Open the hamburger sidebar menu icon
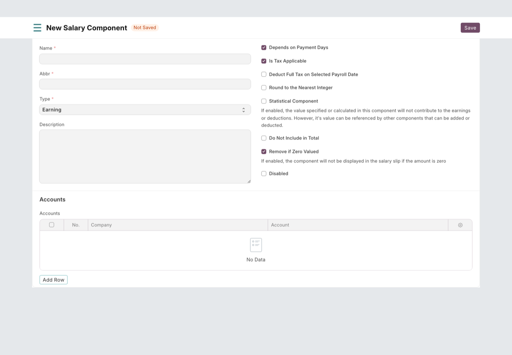512x355 pixels. [37, 28]
